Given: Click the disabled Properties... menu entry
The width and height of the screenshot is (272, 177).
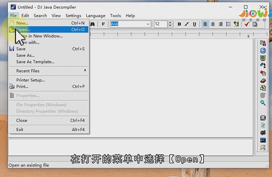Looking at the screenshot, I should (x=49, y=96).
